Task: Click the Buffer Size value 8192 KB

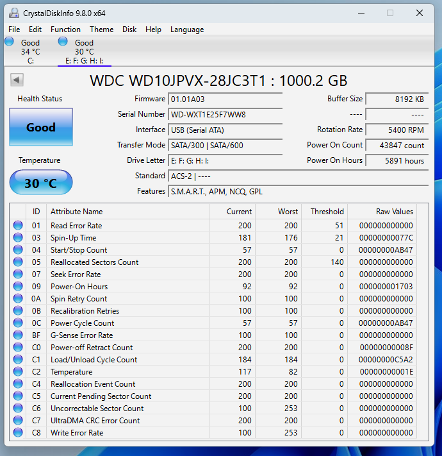Action: pyautogui.click(x=397, y=99)
